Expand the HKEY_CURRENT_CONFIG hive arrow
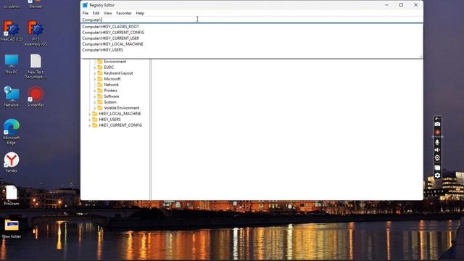This screenshot has width=464, height=261. [x=89, y=125]
